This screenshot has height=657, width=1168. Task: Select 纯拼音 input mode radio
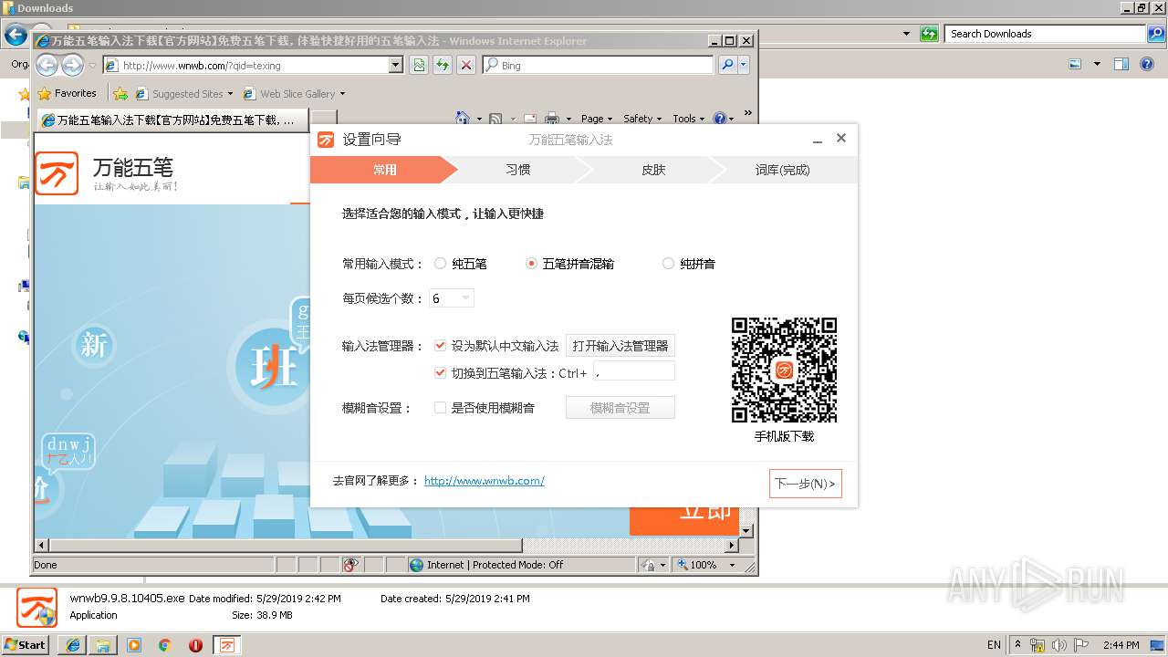coord(668,264)
